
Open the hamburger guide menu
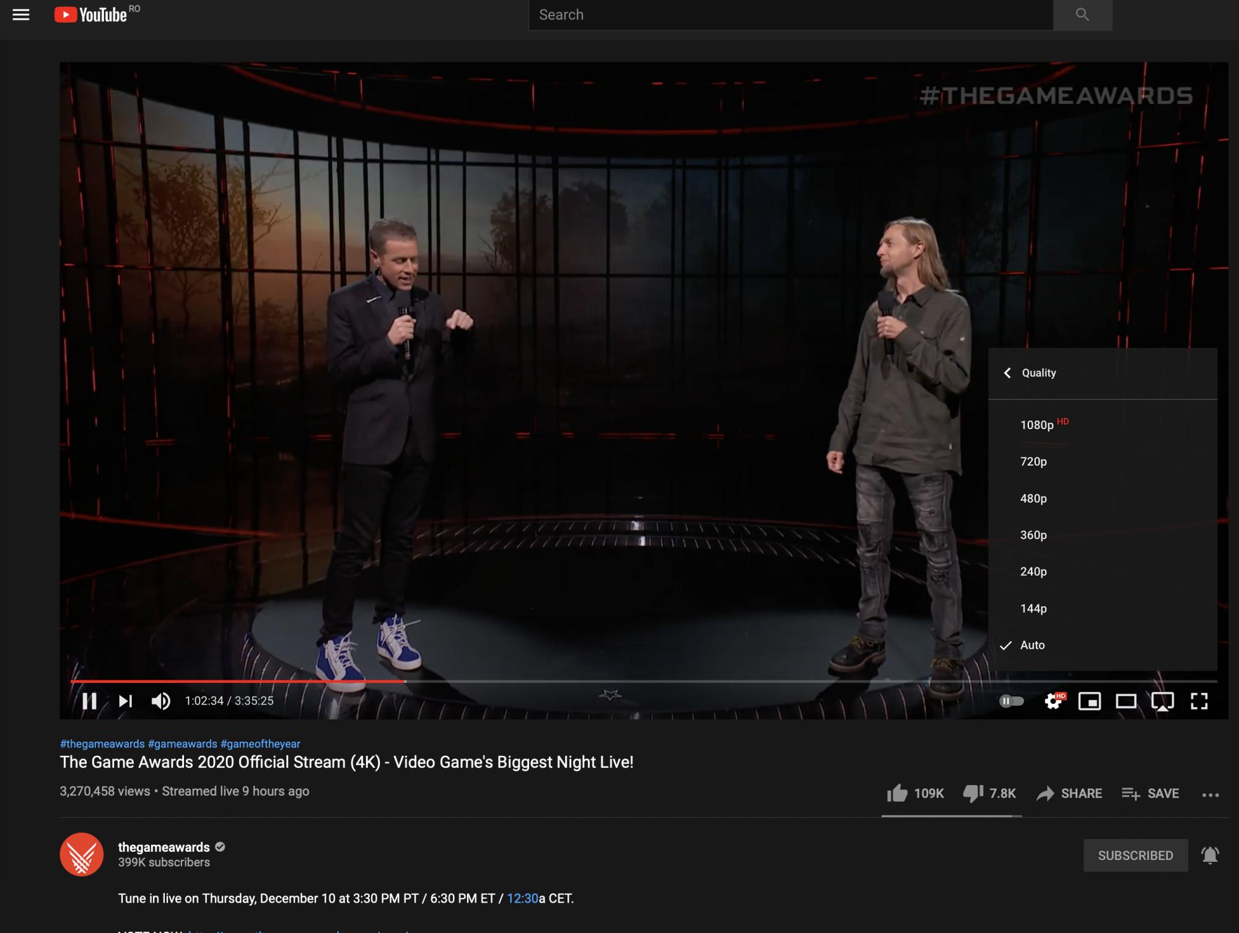click(21, 15)
